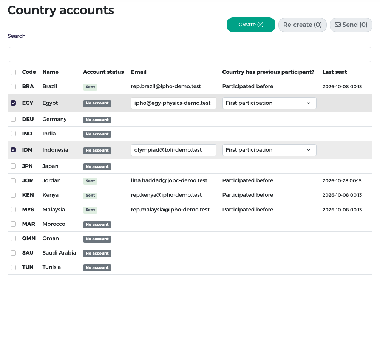Click the Country has previous participant? header
The image size is (380, 353).
tap(268, 72)
